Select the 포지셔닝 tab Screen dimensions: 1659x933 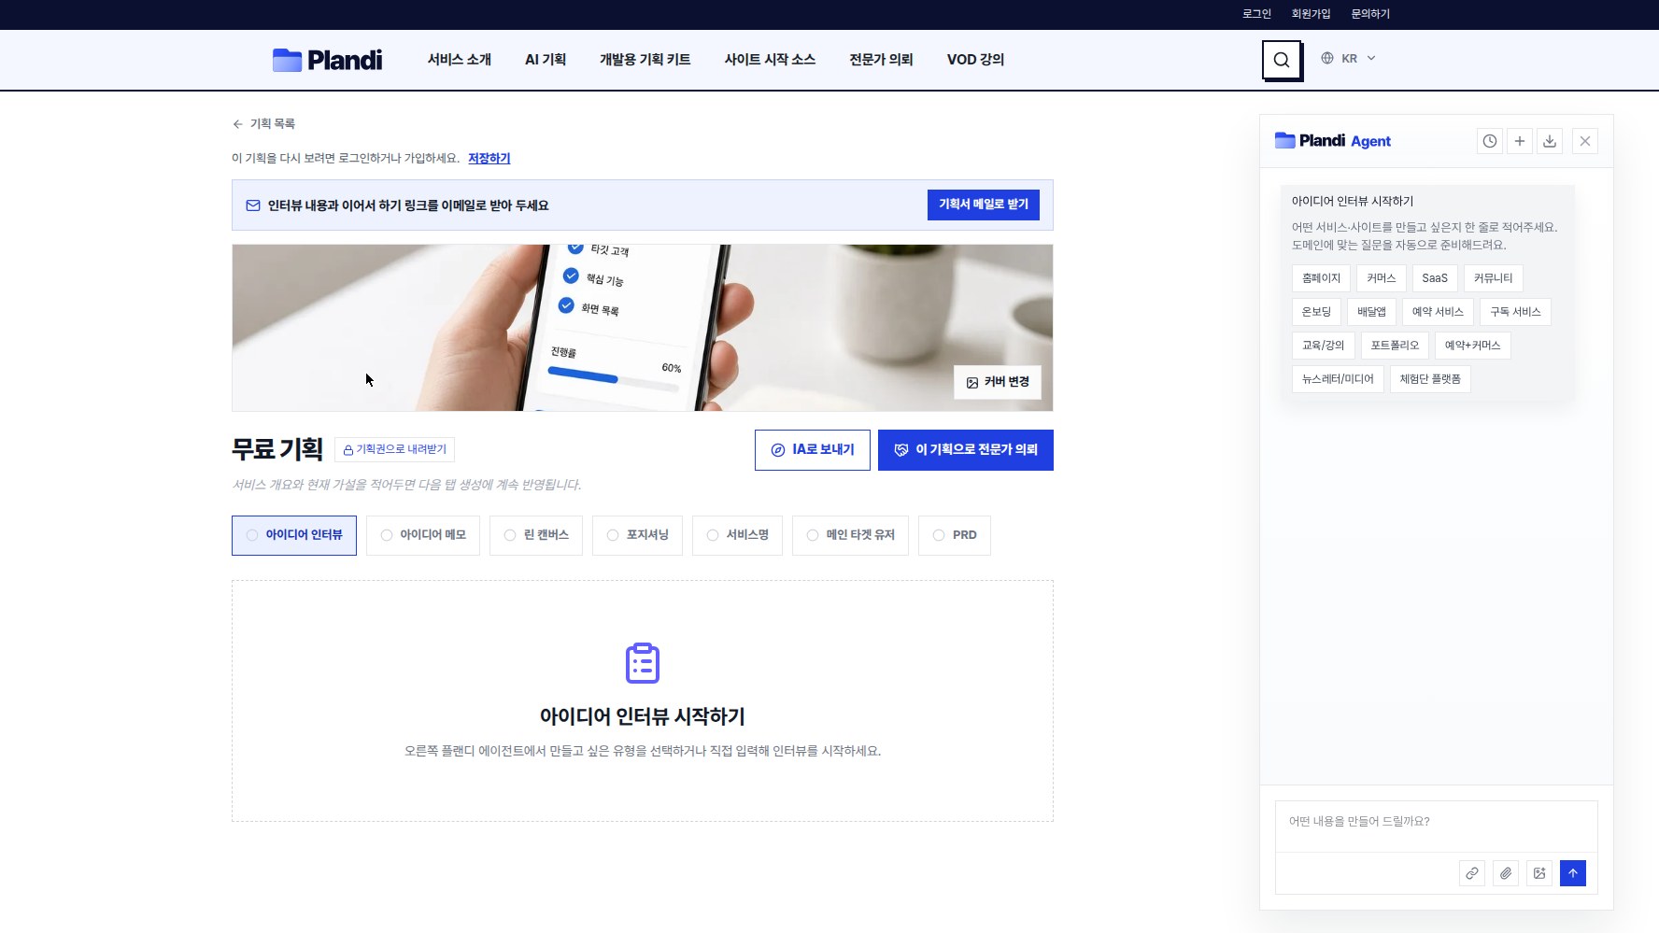(637, 535)
